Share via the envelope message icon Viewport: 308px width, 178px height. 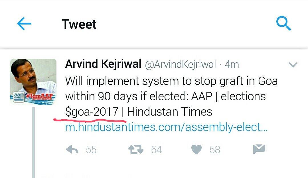[259, 149]
